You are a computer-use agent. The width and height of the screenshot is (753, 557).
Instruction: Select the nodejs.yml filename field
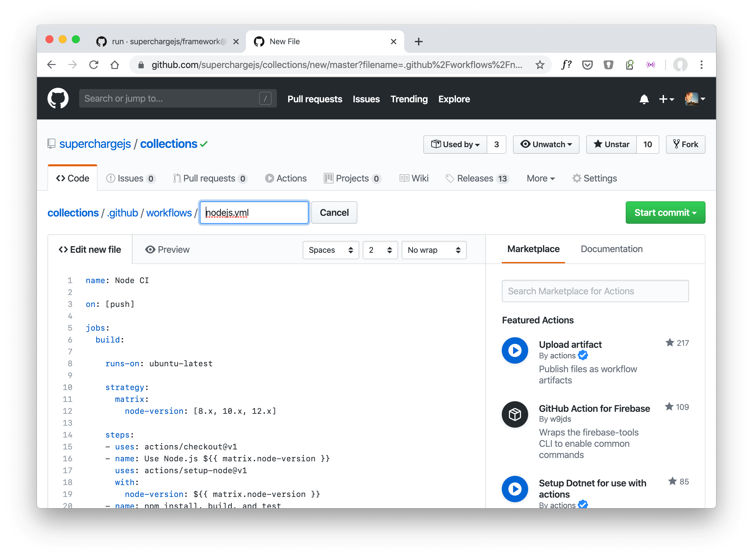(x=254, y=213)
